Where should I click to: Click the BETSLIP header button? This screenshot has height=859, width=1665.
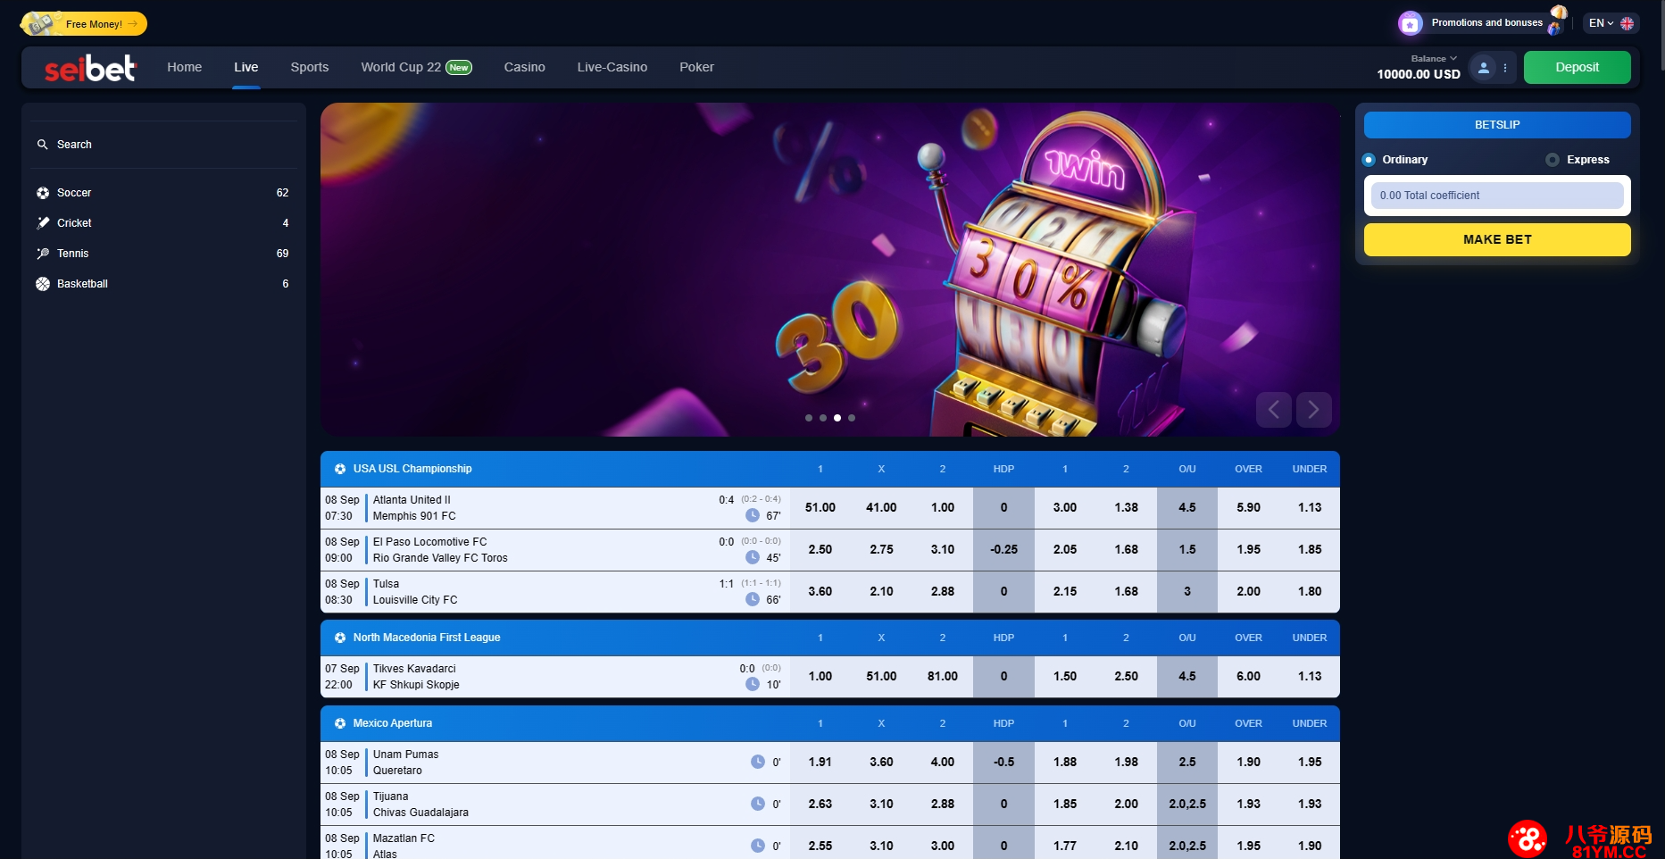click(x=1497, y=125)
